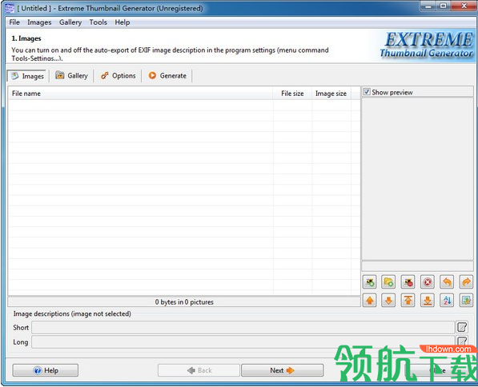Click the rotate left arrow icon
Screen dimensions: 478x387
click(447, 282)
